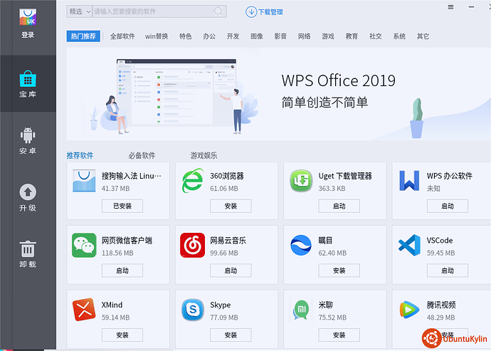This screenshot has height=351, width=491.
Task: Install XMind with its 安装 button
Action: click(x=122, y=335)
